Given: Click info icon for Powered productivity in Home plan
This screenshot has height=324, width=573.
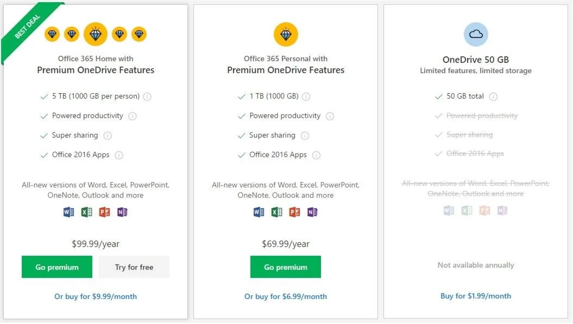Looking at the screenshot, I should coord(133,116).
